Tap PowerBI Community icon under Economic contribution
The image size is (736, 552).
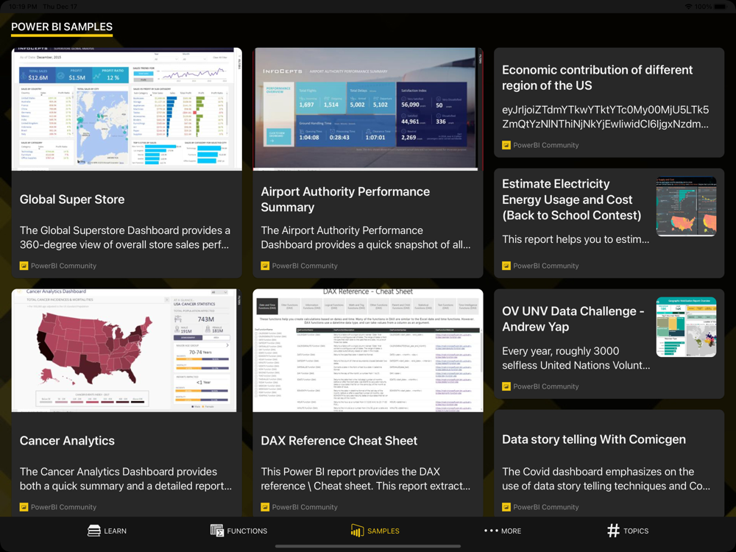(506, 145)
